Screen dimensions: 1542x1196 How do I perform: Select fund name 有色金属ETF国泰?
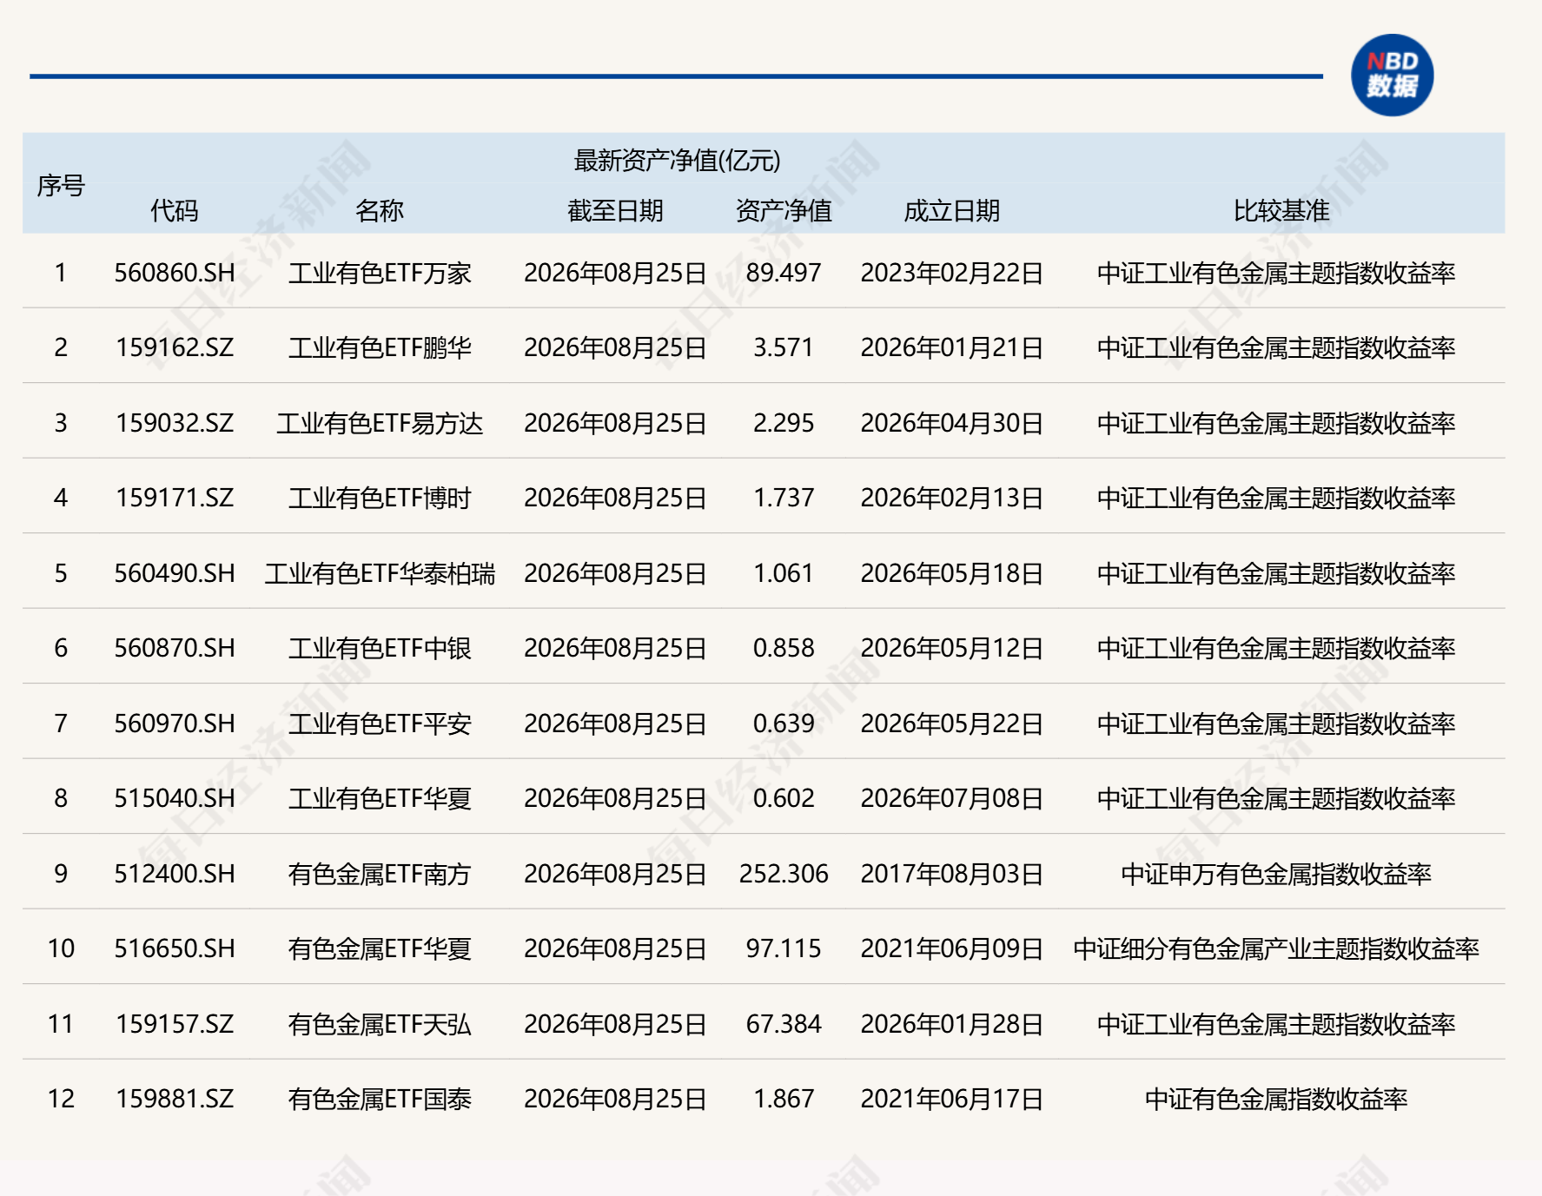pyautogui.click(x=380, y=1099)
